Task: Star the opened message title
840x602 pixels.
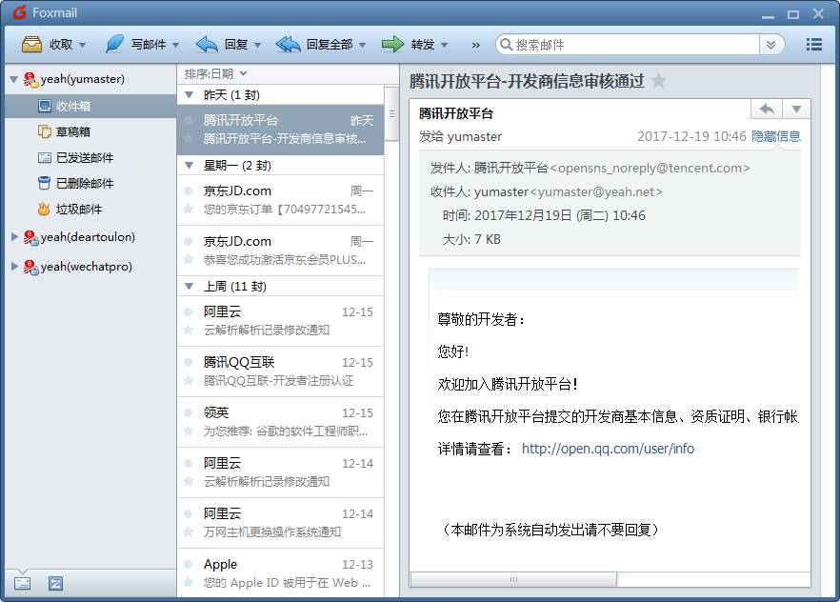Action: pos(658,81)
